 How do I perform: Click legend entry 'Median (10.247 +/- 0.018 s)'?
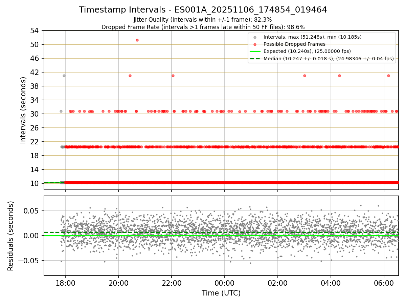(329, 59)
